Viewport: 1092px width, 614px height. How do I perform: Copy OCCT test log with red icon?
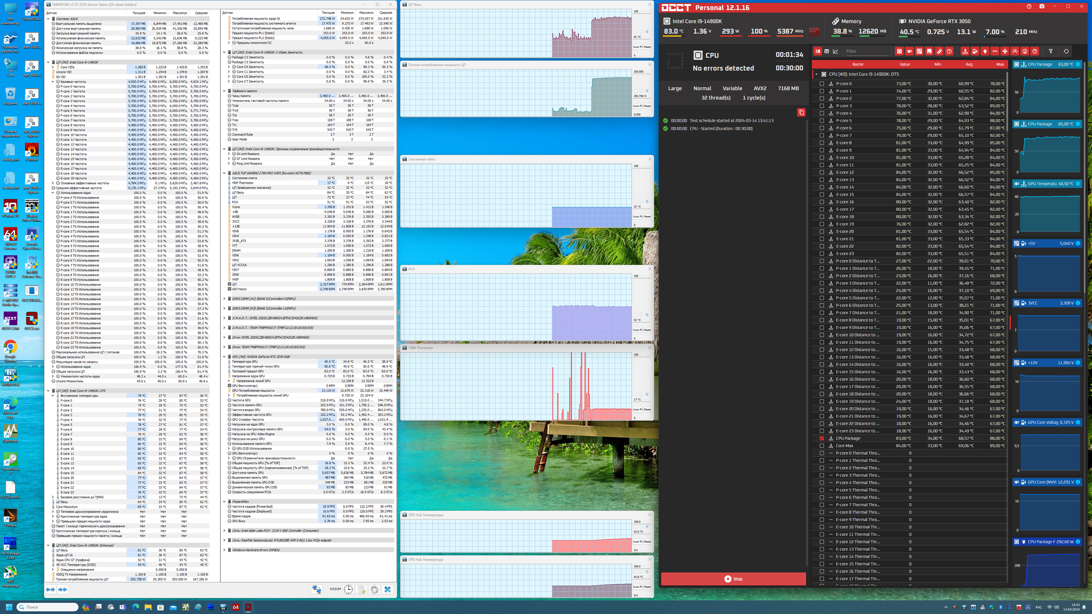(801, 112)
